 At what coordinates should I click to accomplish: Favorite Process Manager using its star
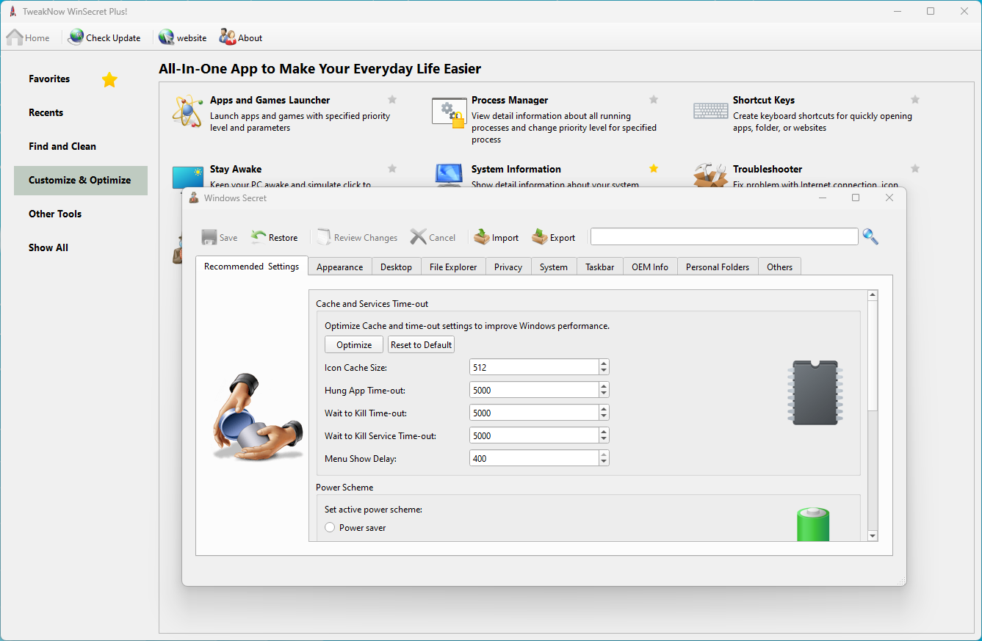[654, 100]
